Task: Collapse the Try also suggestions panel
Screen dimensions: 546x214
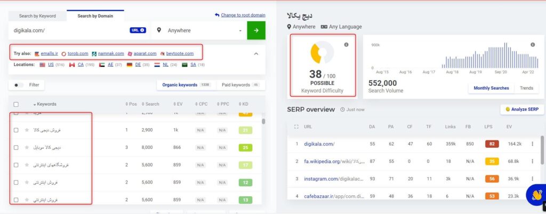Action: (x=255, y=53)
